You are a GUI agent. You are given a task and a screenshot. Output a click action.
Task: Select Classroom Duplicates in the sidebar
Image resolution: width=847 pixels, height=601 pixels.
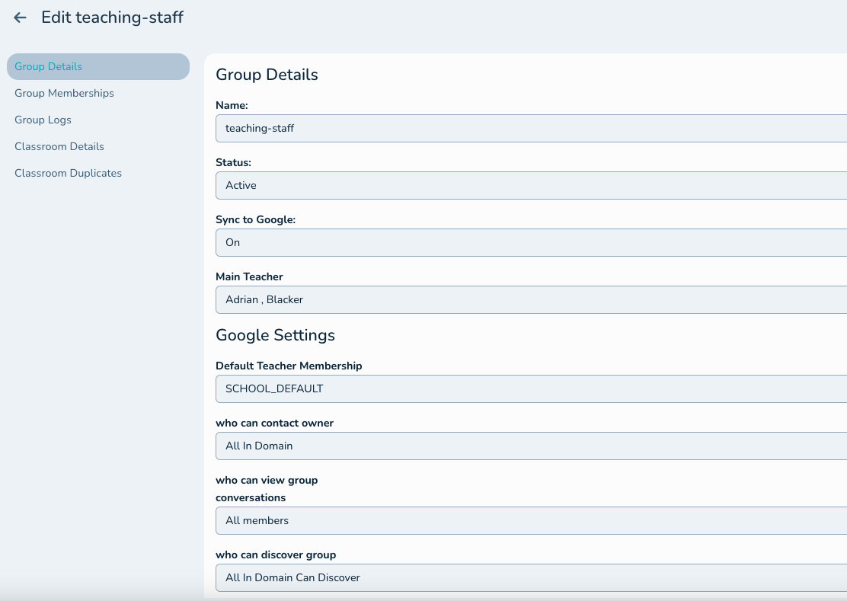[x=68, y=173]
